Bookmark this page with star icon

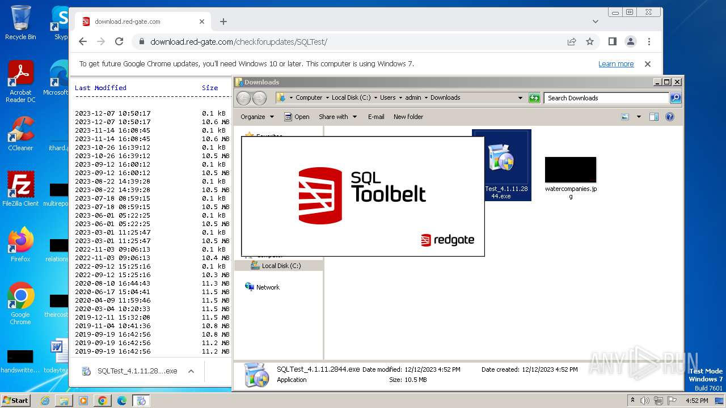point(590,41)
